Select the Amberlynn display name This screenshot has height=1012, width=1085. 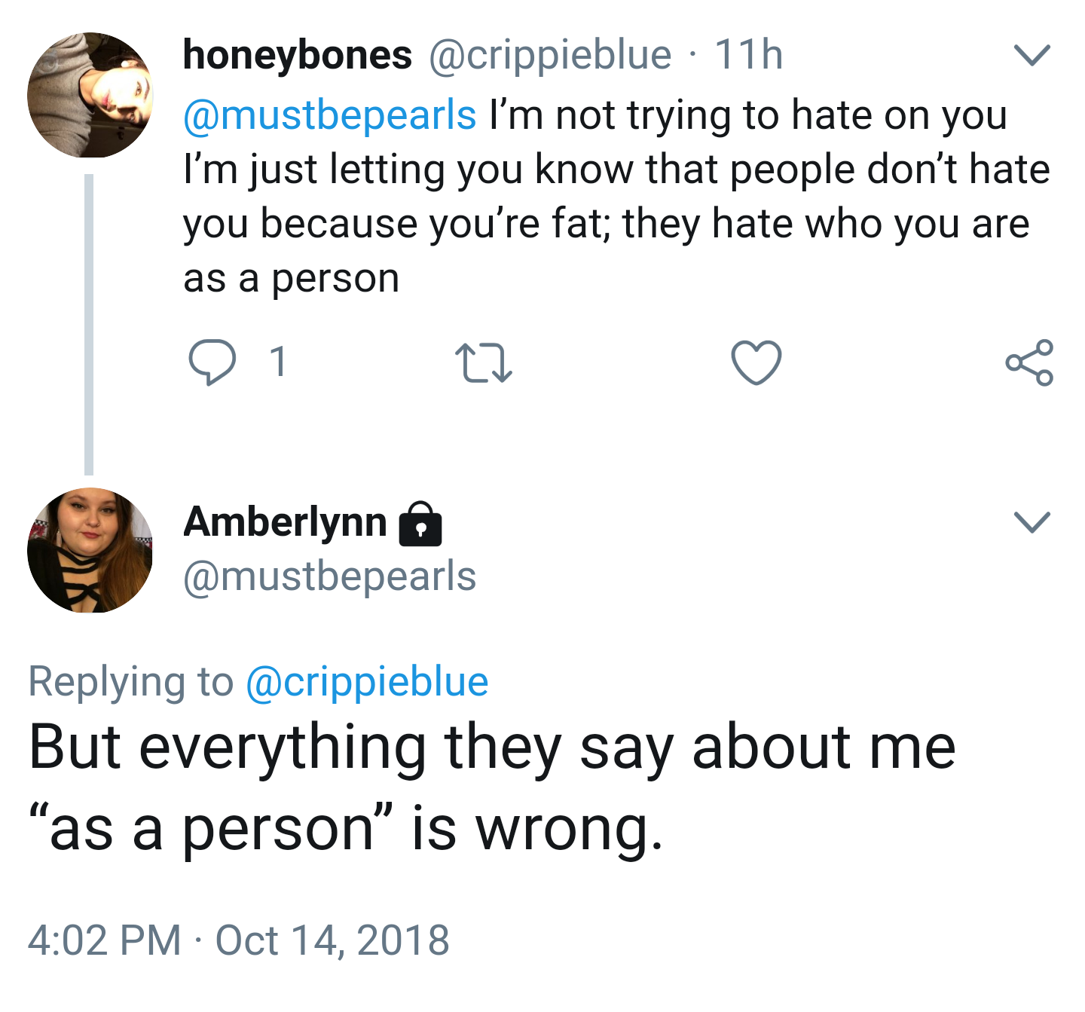[285, 521]
